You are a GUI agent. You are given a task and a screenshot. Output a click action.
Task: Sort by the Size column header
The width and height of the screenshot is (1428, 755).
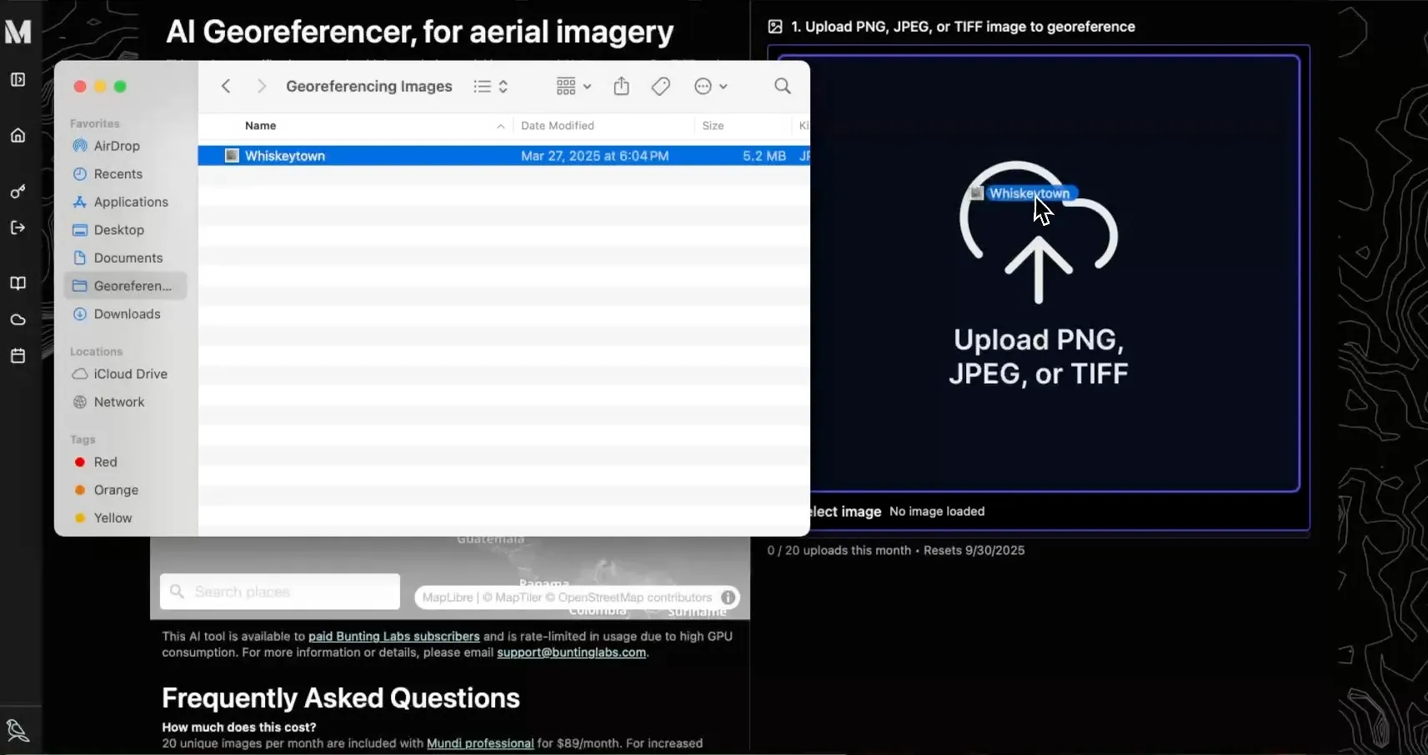coord(713,126)
